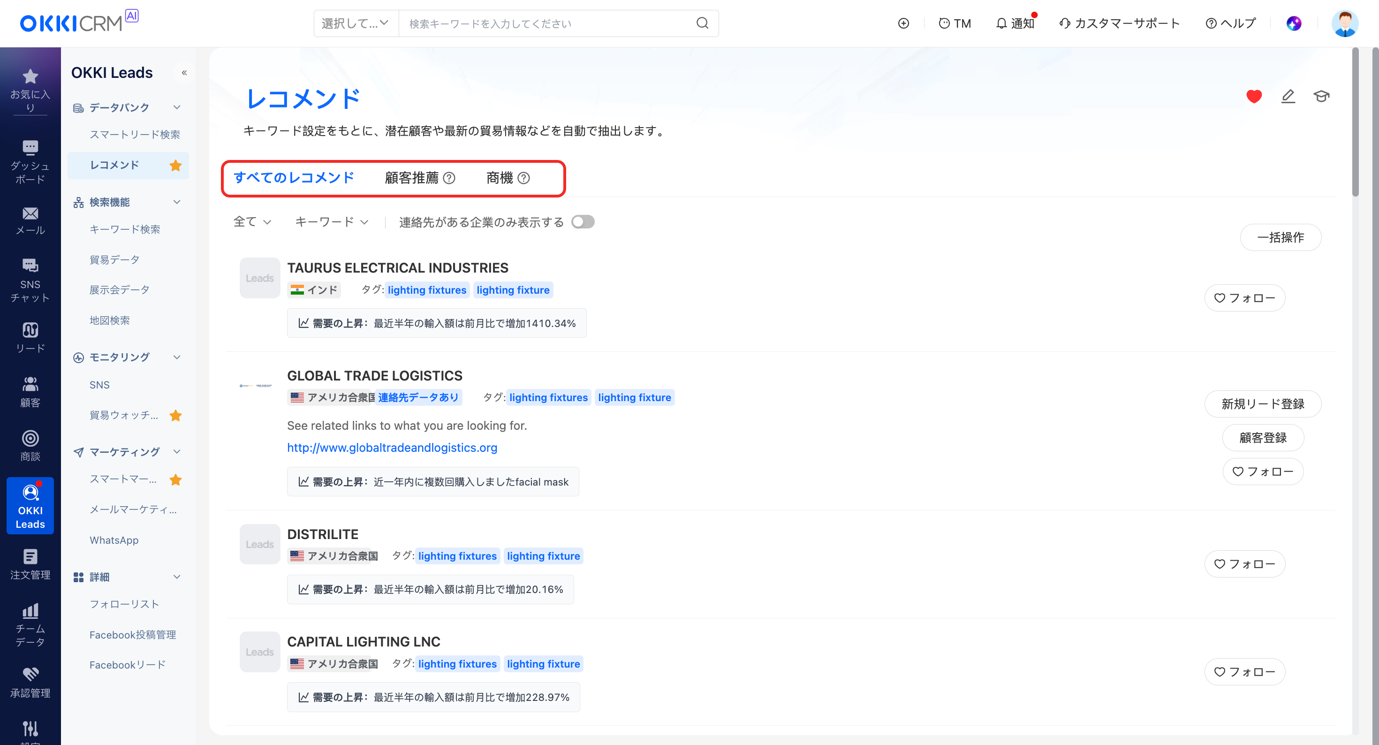This screenshot has width=1379, height=745.
Task: Switch to the 商機 tab
Action: (x=499, y=178)
